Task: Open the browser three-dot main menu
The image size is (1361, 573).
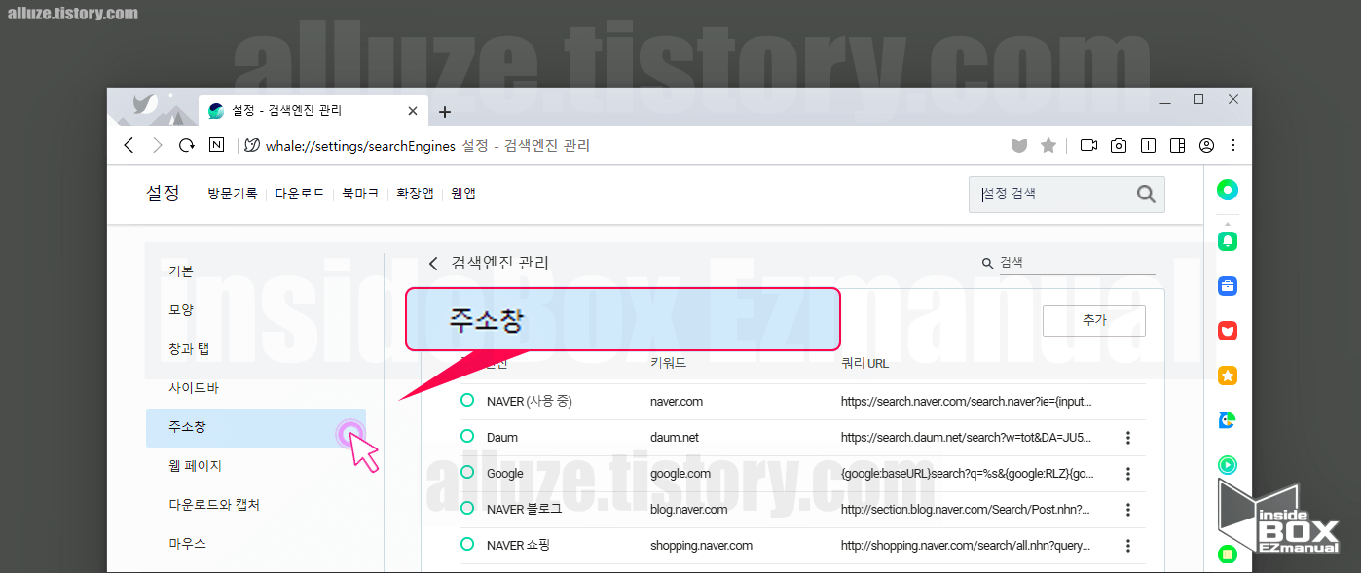Action: pos(1233,146)
